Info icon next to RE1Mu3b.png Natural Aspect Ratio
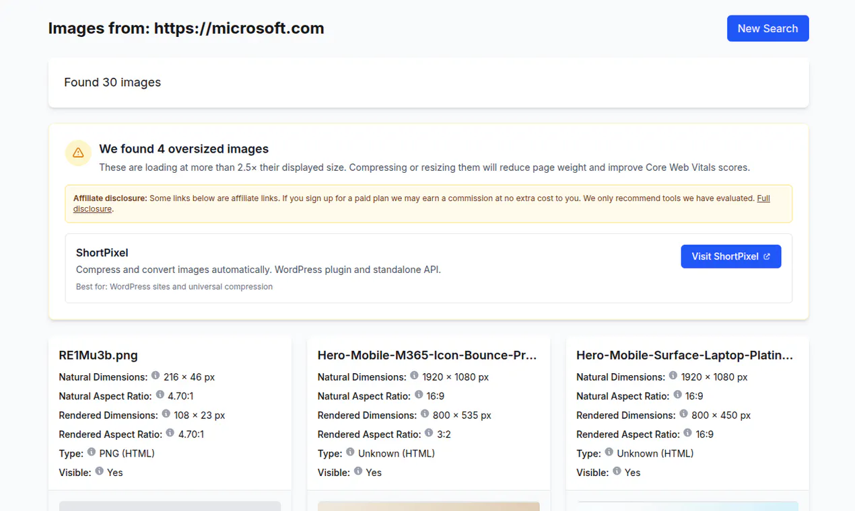 (x=160, y=395)
